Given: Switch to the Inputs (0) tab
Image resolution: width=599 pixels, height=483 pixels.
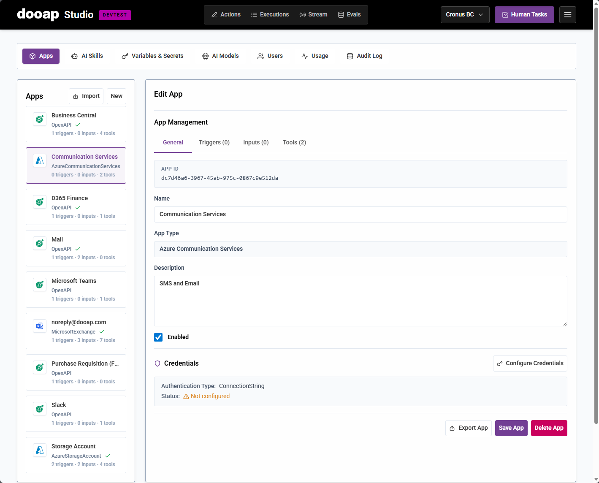Looking at the screenshot, I should pyautogui.click(x=256, y=143).
